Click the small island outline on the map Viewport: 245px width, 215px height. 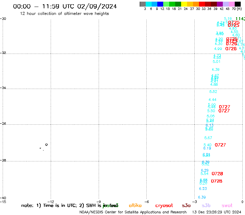[x=46, y=145]
